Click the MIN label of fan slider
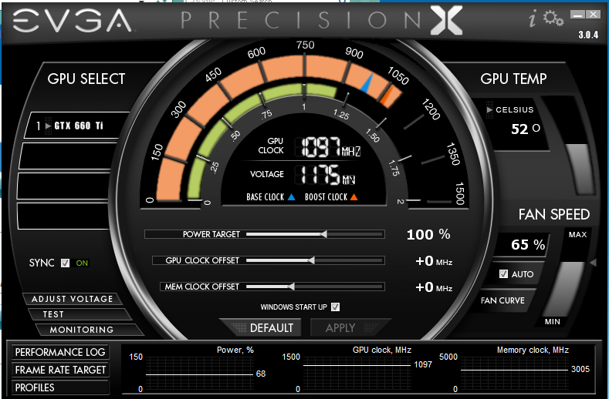 (553, 322)
